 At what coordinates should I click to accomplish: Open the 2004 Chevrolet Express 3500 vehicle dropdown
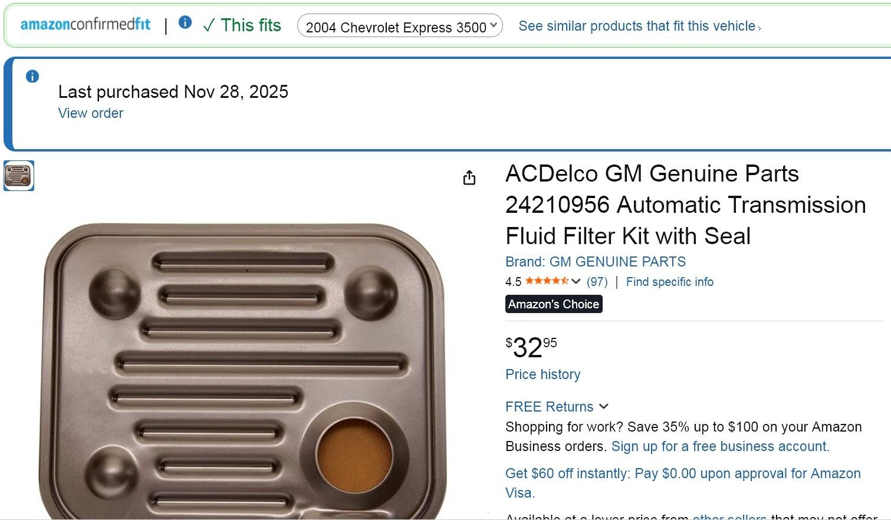pyautogui.click(x=400, y=27)
